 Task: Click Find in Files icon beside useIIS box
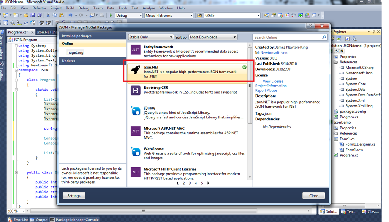point(199,15)
